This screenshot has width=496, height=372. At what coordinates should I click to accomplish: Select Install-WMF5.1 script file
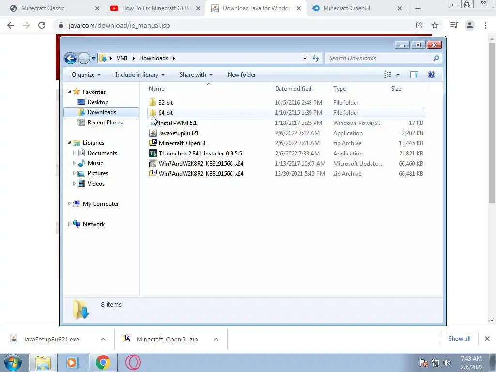click(x=286, y=123)
